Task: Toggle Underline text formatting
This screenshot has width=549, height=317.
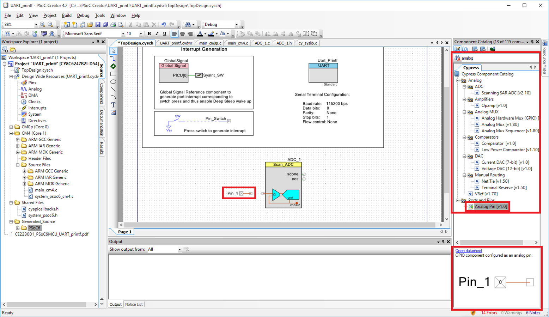Action: (165, 34)
